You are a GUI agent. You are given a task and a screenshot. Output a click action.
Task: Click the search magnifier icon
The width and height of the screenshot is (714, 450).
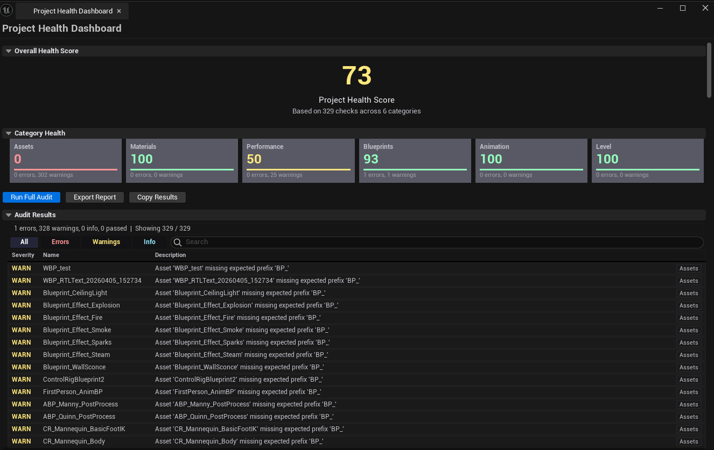(x=178, y=242)
